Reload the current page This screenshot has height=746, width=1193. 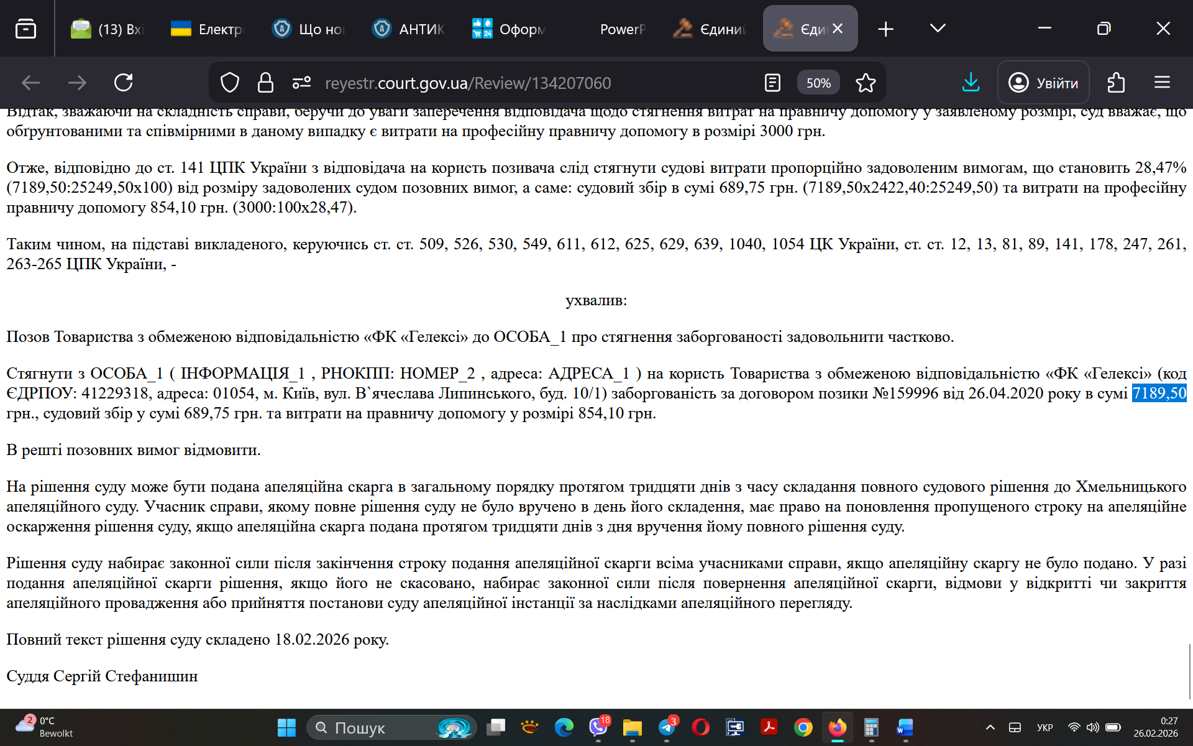123,83
